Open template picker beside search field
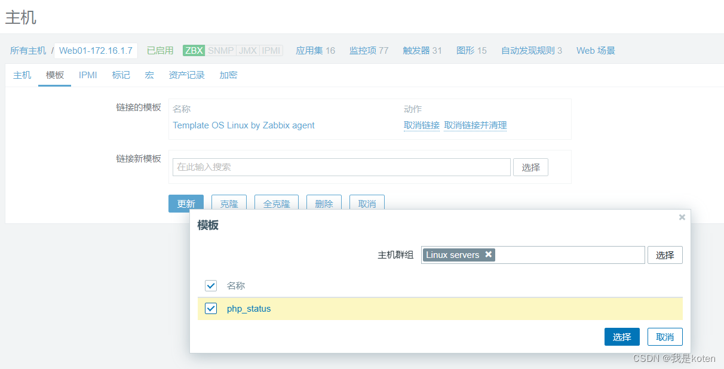Screen dimensions: 724x369 (x=530, y=167)
